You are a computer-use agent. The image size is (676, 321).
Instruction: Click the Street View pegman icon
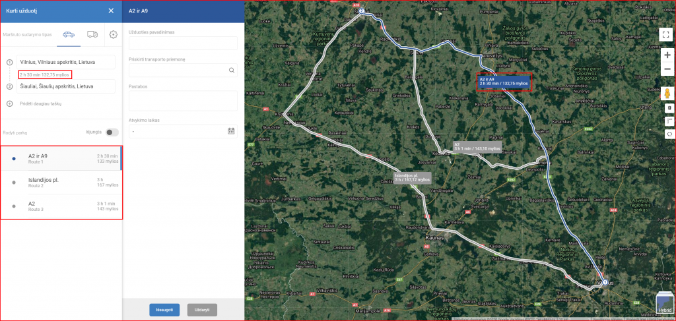pos(667,94)
